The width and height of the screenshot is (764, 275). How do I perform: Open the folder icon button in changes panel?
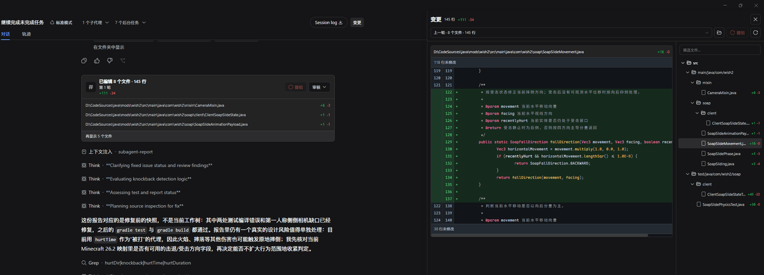[x=719, y=32]
